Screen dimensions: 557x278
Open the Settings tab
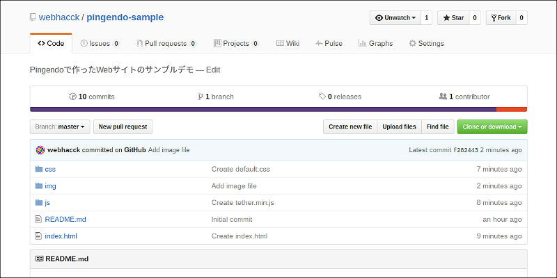[426, 43]
